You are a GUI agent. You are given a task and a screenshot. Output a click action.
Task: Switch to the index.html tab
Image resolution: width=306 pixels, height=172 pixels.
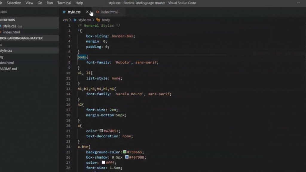pyautogui.click(x=109, y=12)
